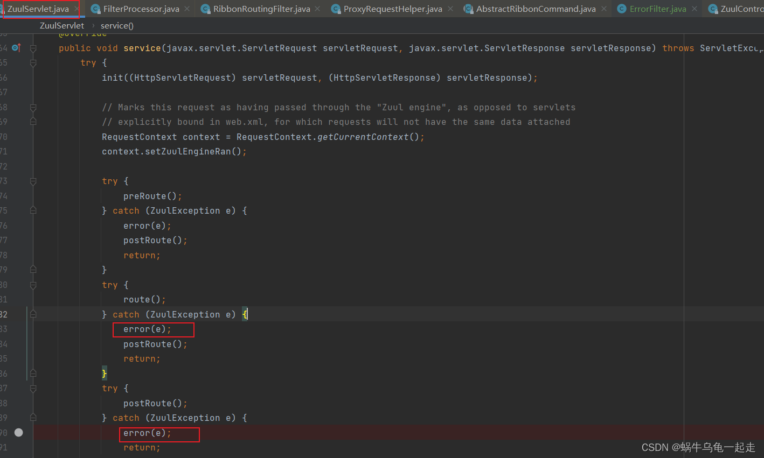Collapse the catch block following route()
The width and height of the screenshot is (764, 458).
click(33, 315)
